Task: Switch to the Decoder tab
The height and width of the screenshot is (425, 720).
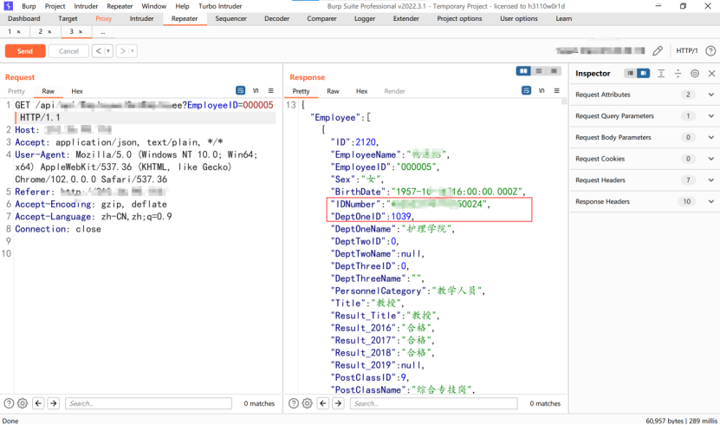Action: pos(277,18)
